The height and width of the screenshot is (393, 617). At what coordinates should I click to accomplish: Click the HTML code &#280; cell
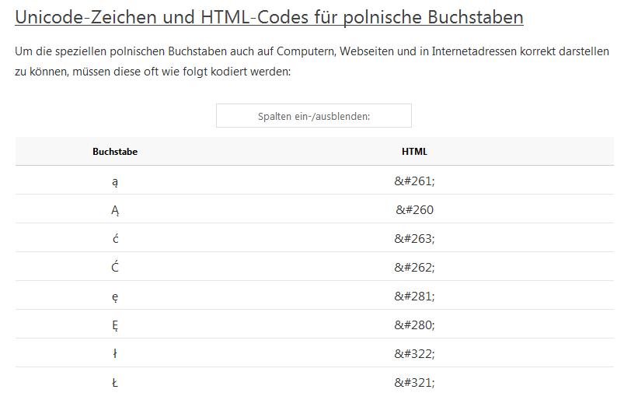[414, 325]
